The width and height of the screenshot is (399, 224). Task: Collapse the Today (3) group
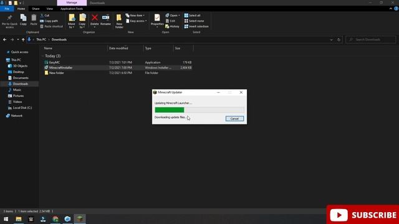(42, 56)
